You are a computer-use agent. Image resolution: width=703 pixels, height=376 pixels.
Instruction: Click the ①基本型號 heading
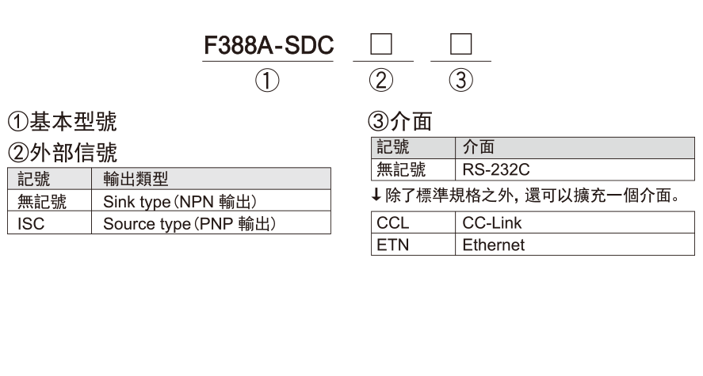63,122
